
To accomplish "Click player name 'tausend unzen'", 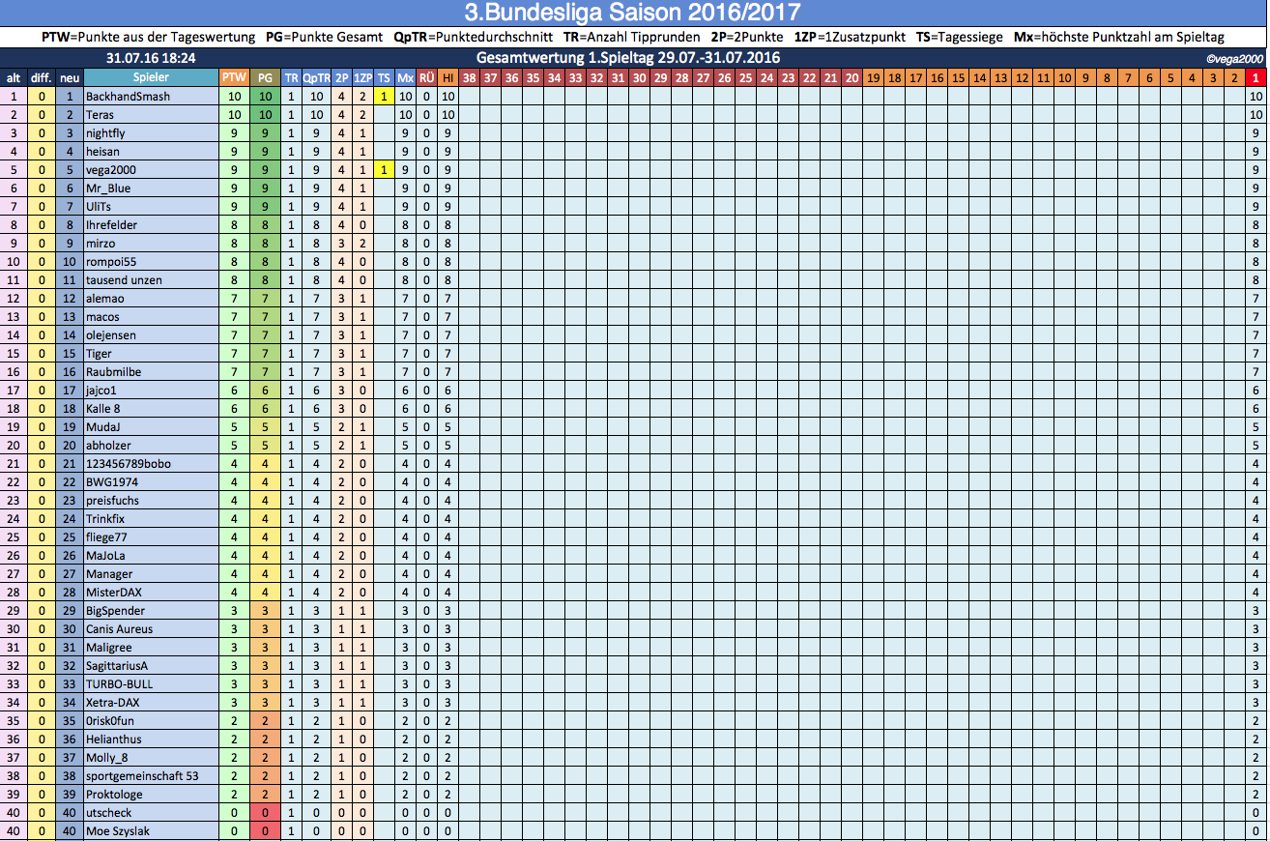I will 124,280.
